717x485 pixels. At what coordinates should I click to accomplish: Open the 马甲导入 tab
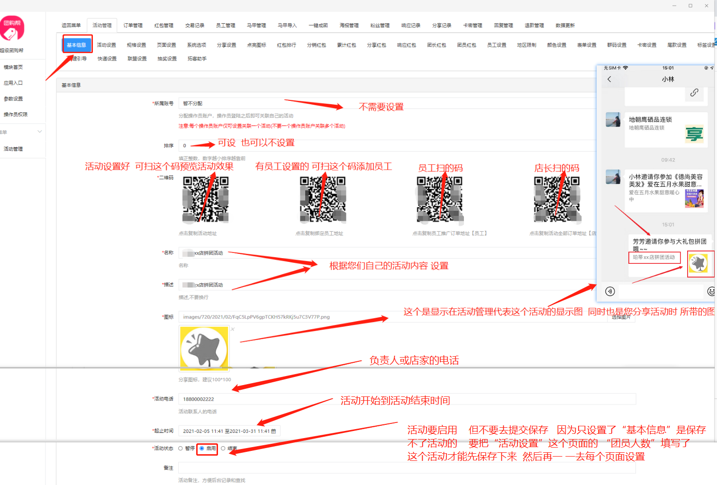click(x=287, y=26)
